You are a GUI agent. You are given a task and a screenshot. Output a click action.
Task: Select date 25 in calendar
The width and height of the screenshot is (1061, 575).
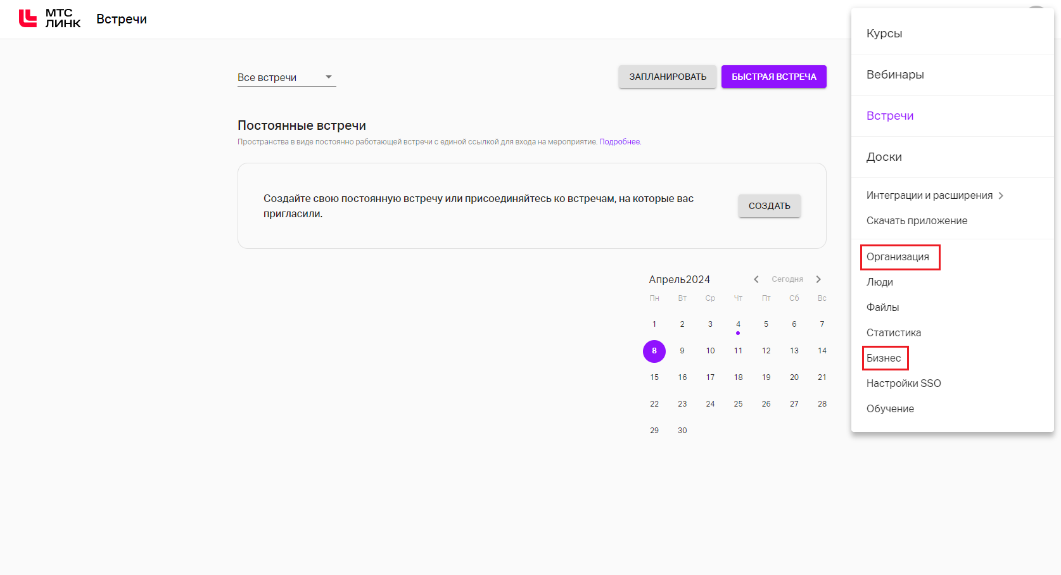(x=738, y=404)
